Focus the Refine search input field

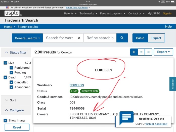[100, 38]
